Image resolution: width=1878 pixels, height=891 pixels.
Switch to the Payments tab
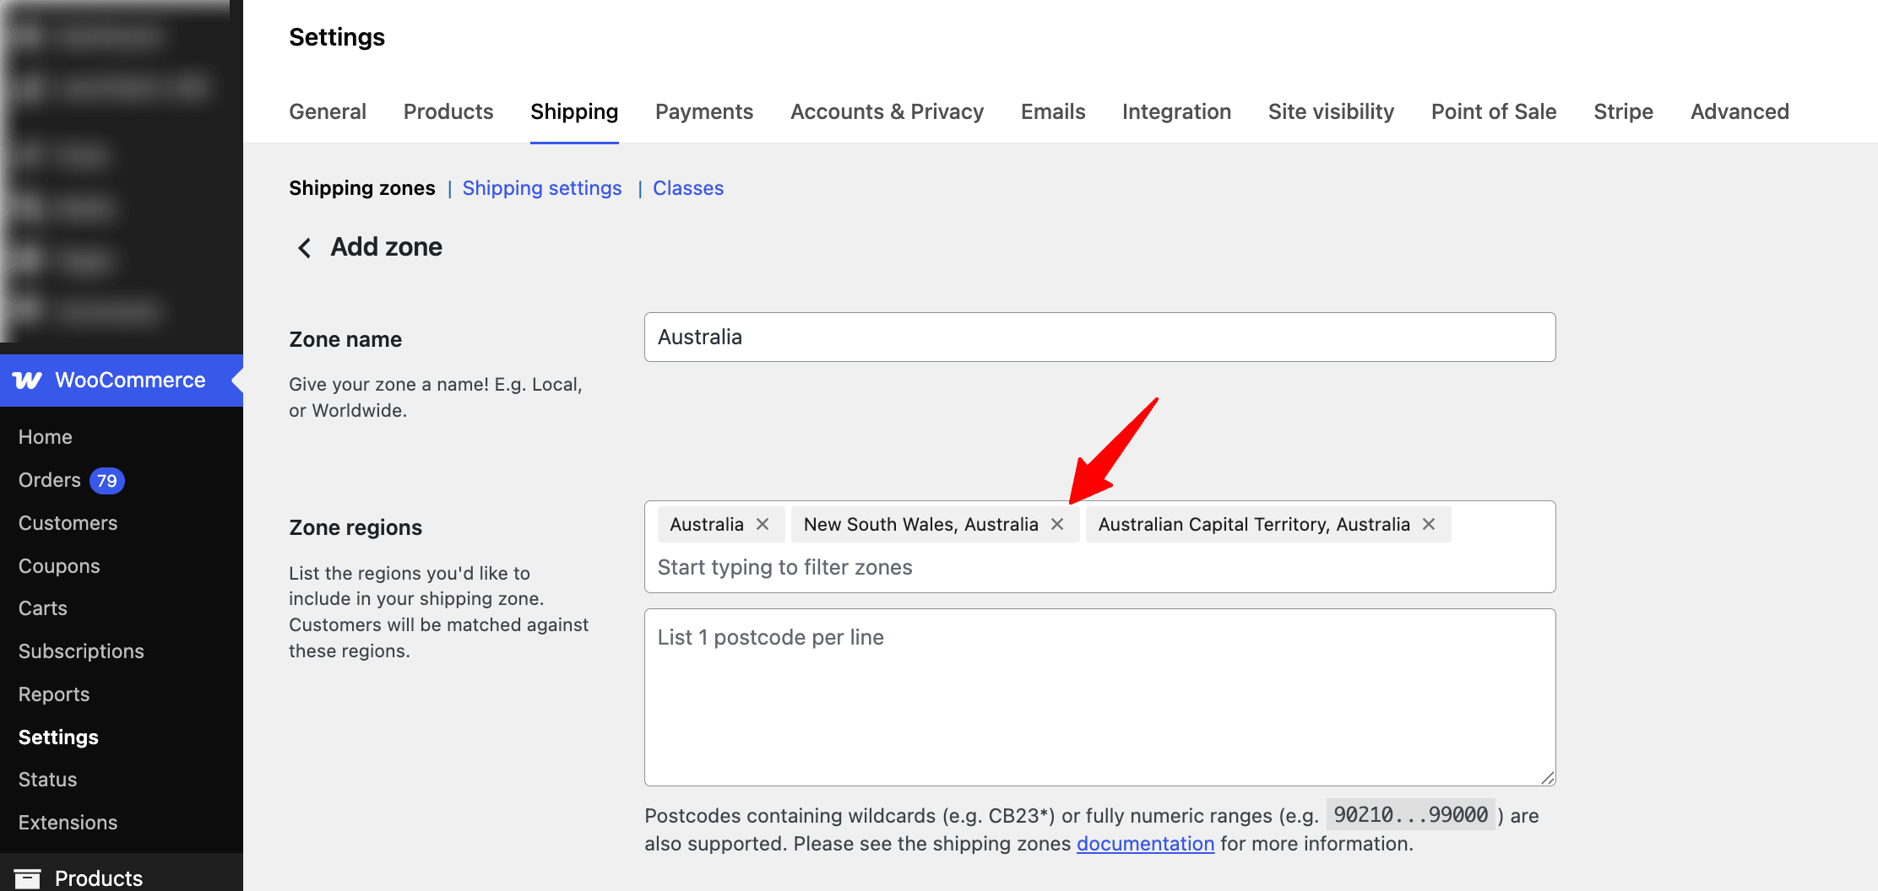pyautogui.click(x=704, y=111)
